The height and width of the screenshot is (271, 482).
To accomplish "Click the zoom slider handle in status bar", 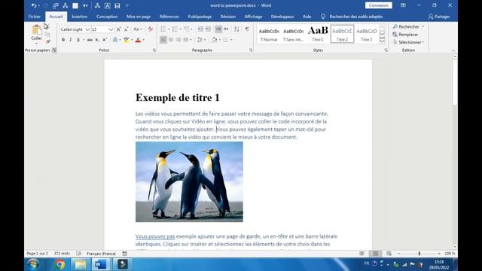I will pos(419,254).
